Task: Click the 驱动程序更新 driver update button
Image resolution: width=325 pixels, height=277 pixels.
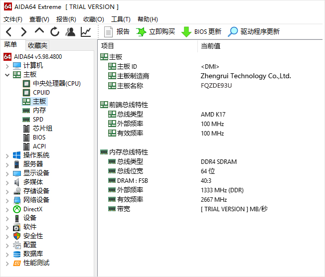Action: [x=254, y=32]
